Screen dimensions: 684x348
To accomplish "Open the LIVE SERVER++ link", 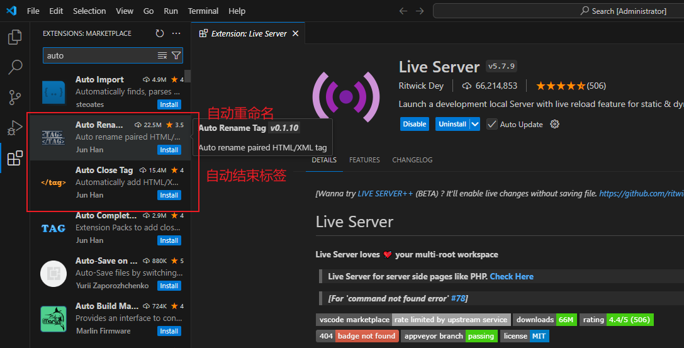I will coord(384,194).
